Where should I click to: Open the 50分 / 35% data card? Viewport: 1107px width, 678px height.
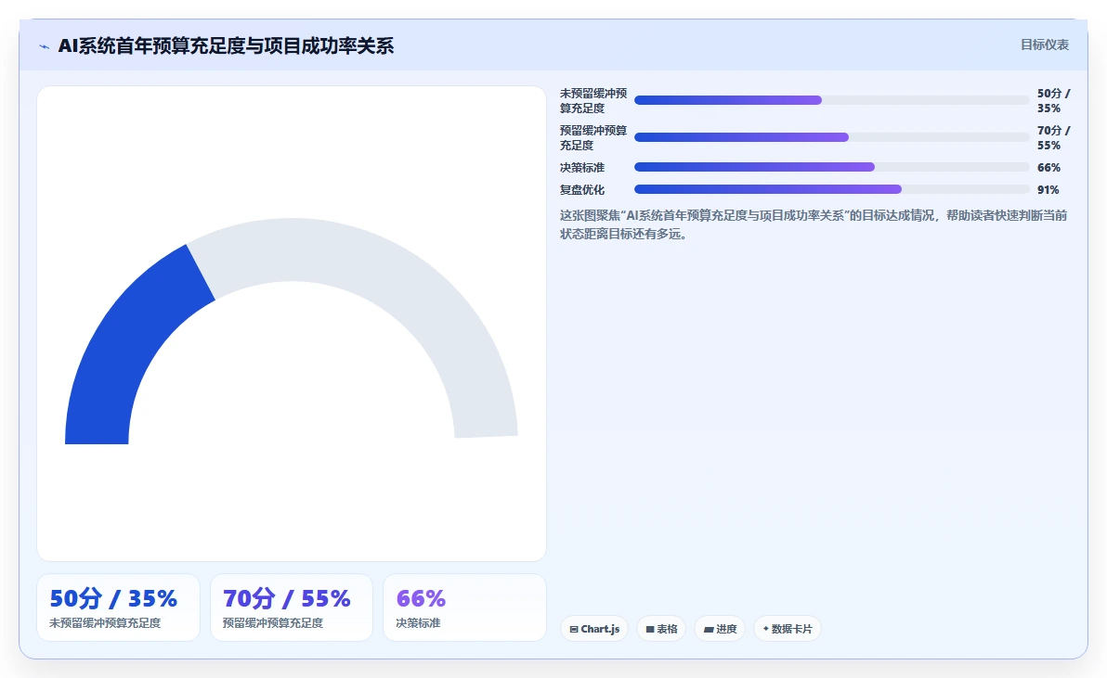click(x=119, y=608)
